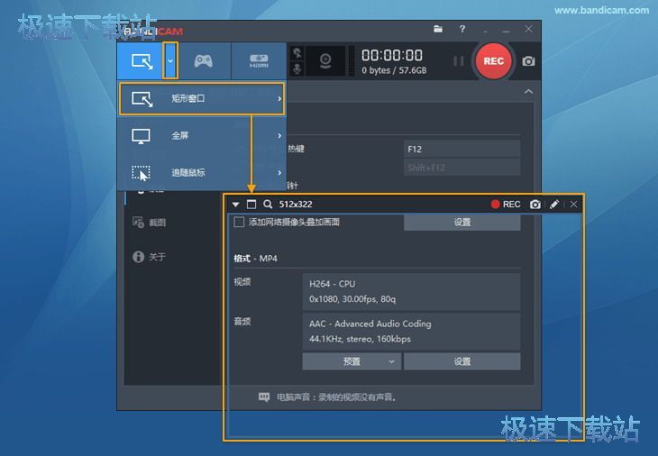Switch to game recording mode gamepad icon
Viewport: 658px width, 456px height.
click(x=204, y=61)
